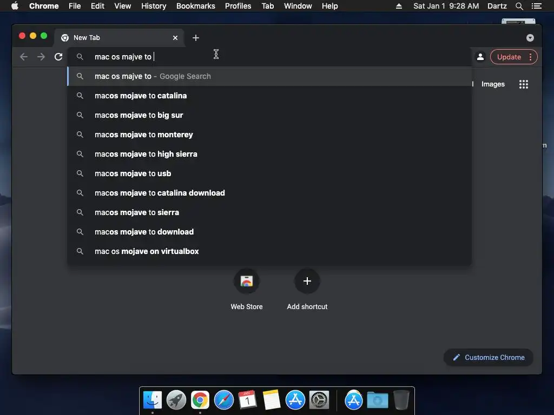Click the Google Chrome Dock icon
The image size is (554, 415).
click(200, 400)
